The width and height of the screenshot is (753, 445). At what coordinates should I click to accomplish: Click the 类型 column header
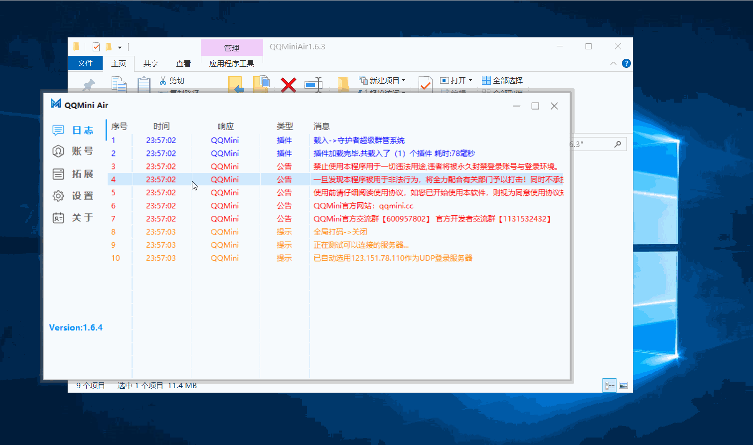285,126
